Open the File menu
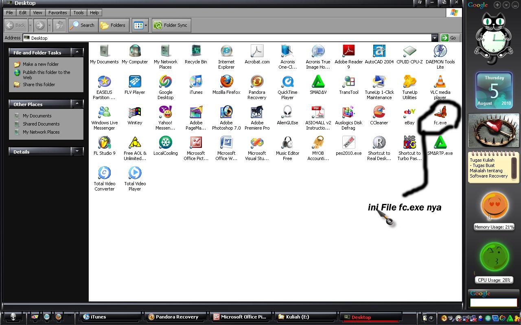 point(9,13)
